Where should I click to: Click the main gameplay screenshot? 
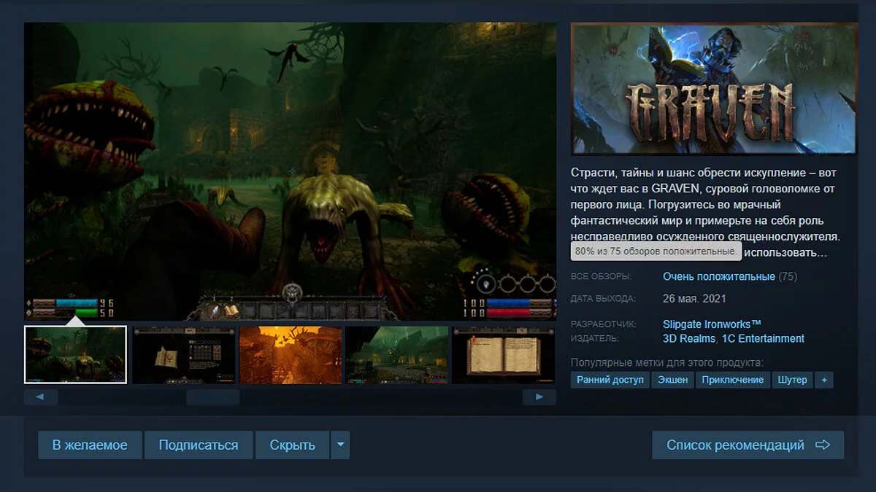pos(290,171)
